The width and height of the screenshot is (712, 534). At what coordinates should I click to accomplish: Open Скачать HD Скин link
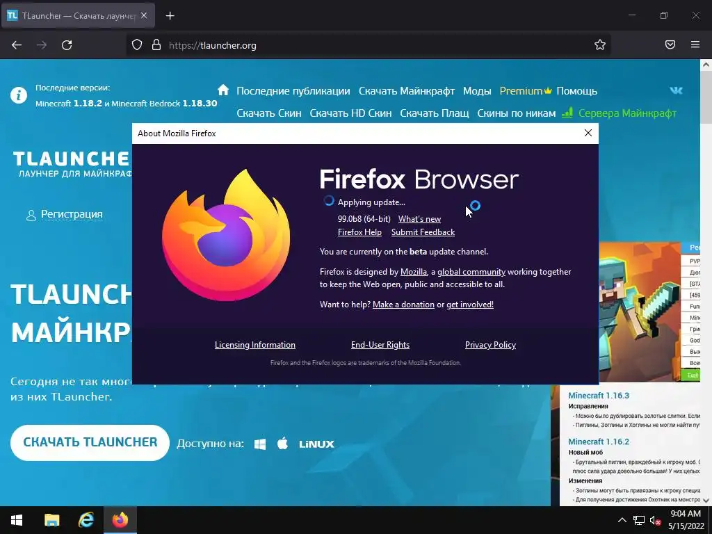coord(350,113)
